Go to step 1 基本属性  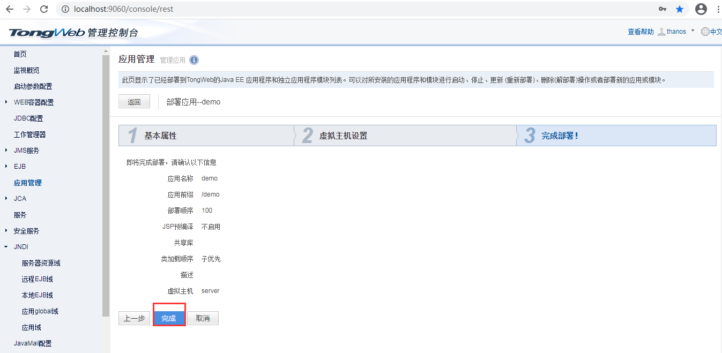pyautogui.click(x=160, y=136)
